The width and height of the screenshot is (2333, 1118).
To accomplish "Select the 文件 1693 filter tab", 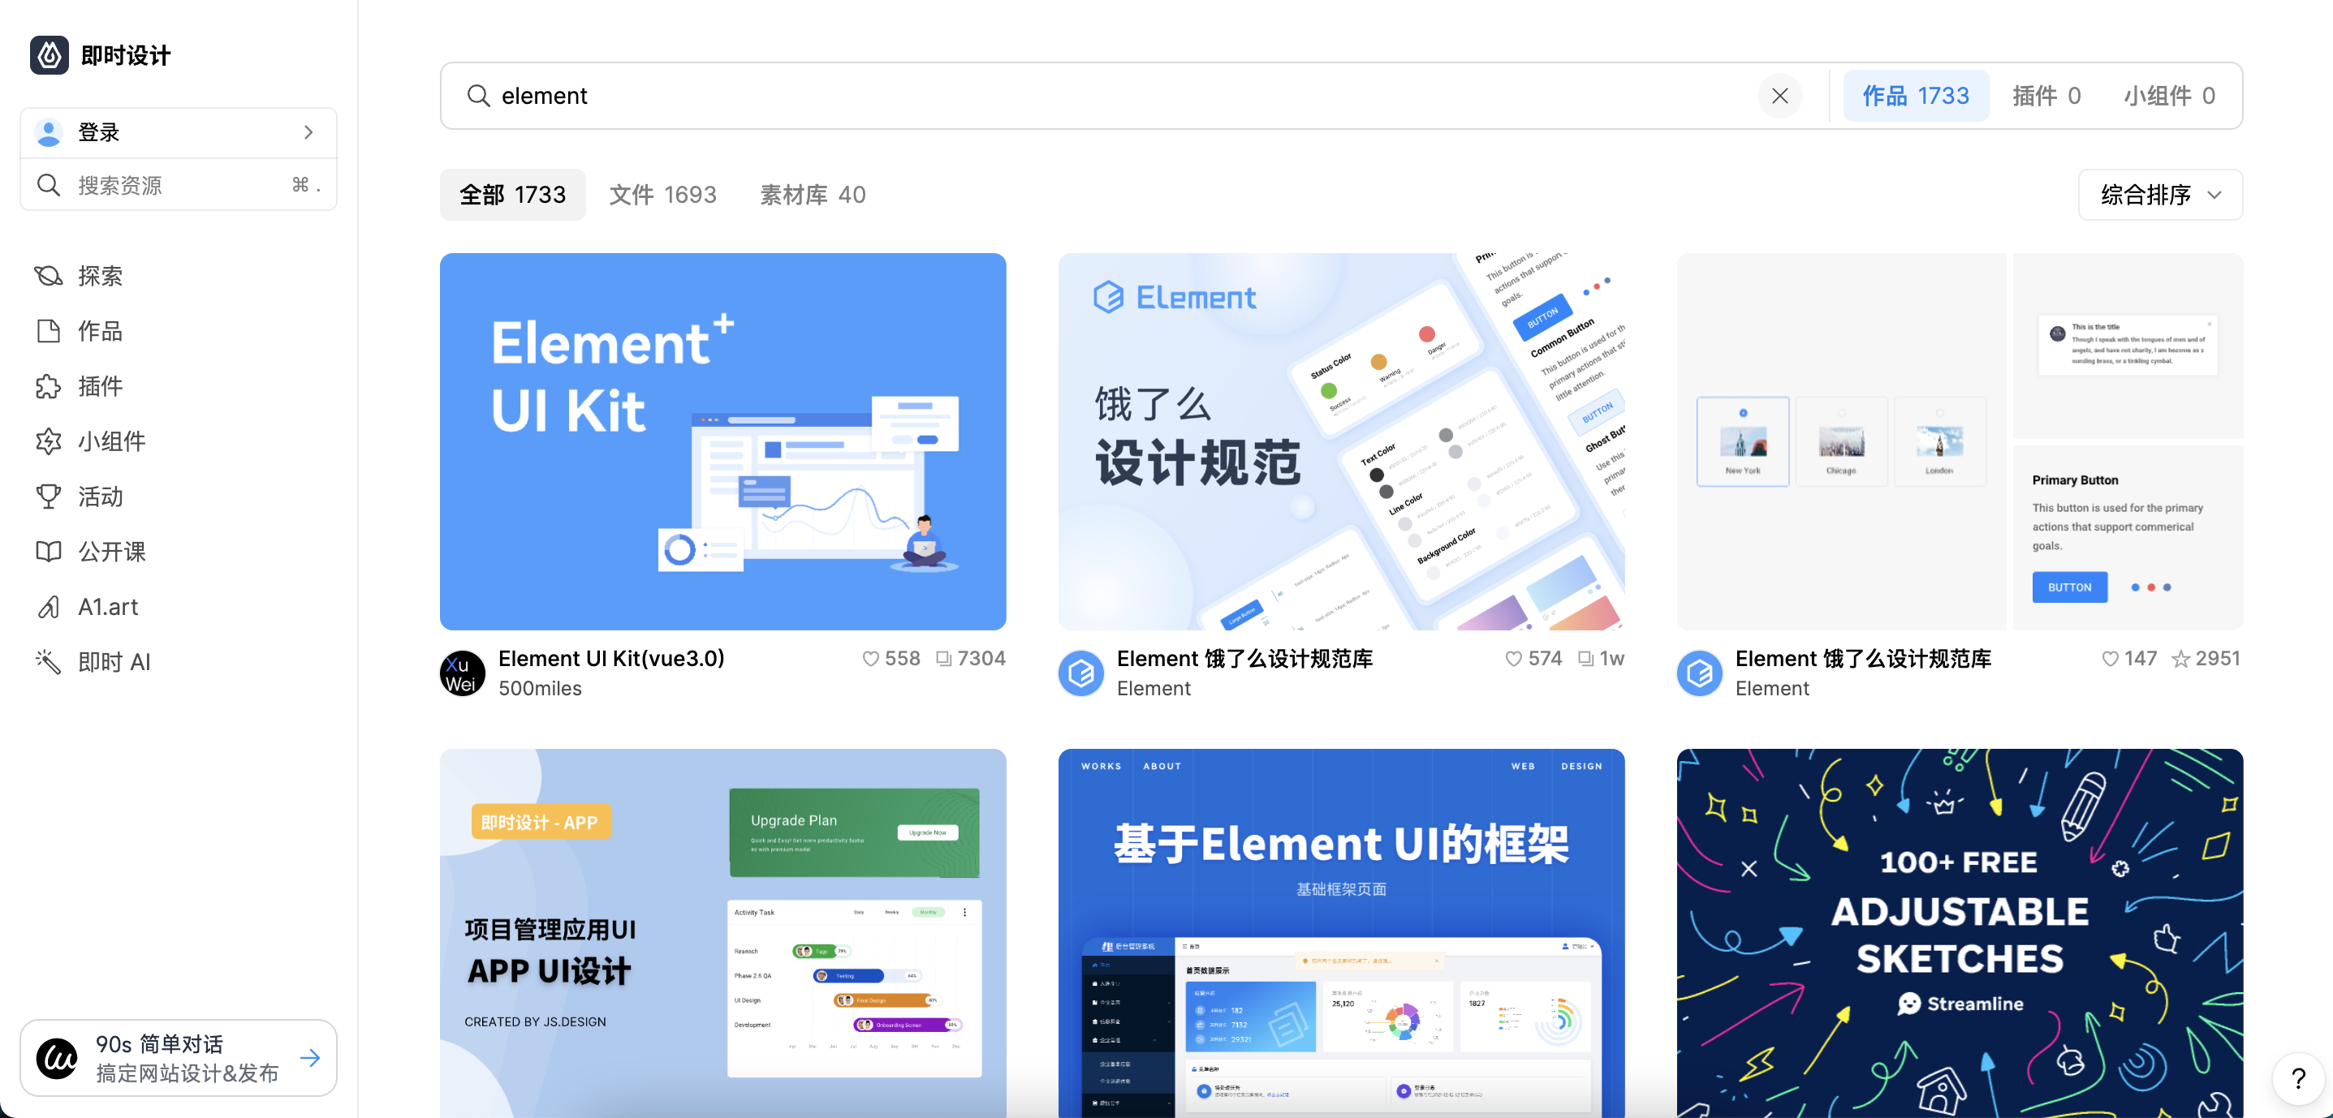I will (663, 195).
